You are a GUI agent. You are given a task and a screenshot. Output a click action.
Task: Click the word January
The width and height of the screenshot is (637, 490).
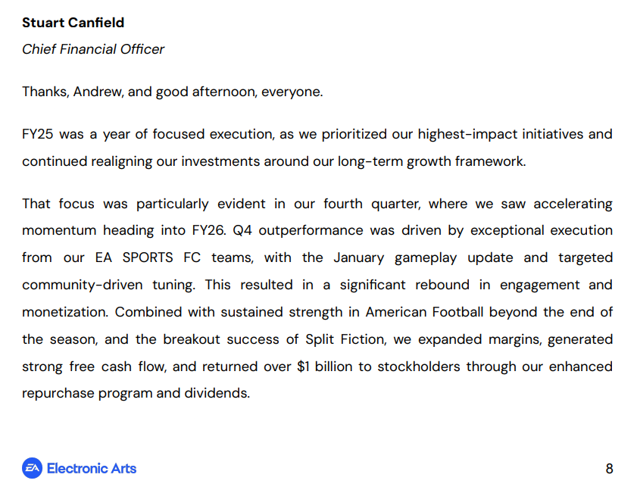click(359, 258)
